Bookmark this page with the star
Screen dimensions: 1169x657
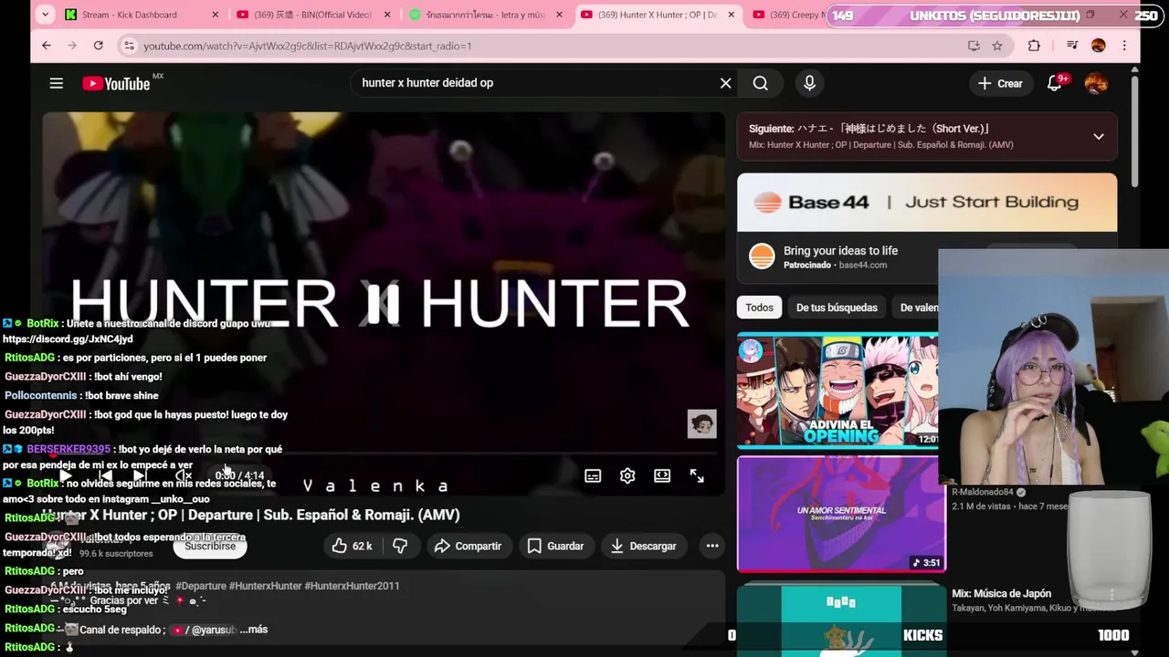click(x=997, y=46)
